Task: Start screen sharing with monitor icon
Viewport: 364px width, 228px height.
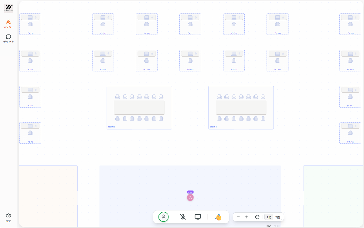Action: tap(198, 217)
